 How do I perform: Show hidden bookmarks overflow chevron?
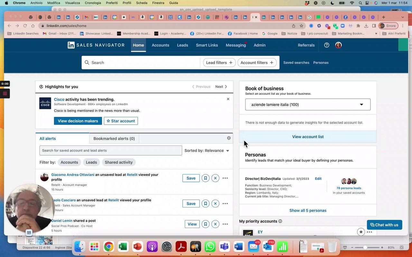tap(376, 33)
